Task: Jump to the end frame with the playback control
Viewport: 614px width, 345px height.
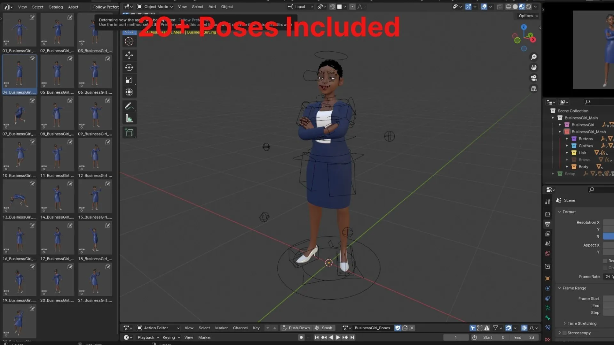Action: click(352, 337)
